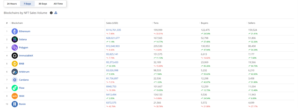The width and height of the screenshot is (298, 108).
Task: Select the 7 Days tab
Action: [27, 4]
